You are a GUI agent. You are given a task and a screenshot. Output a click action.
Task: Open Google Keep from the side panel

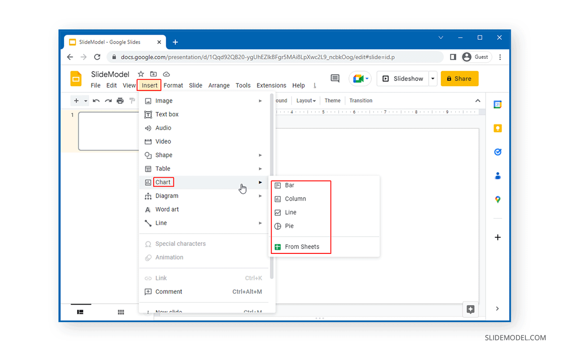(497, 128)
